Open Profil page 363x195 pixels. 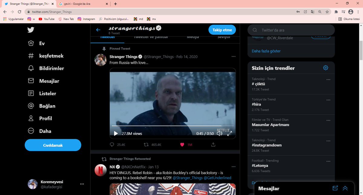[x=40, y=118]
